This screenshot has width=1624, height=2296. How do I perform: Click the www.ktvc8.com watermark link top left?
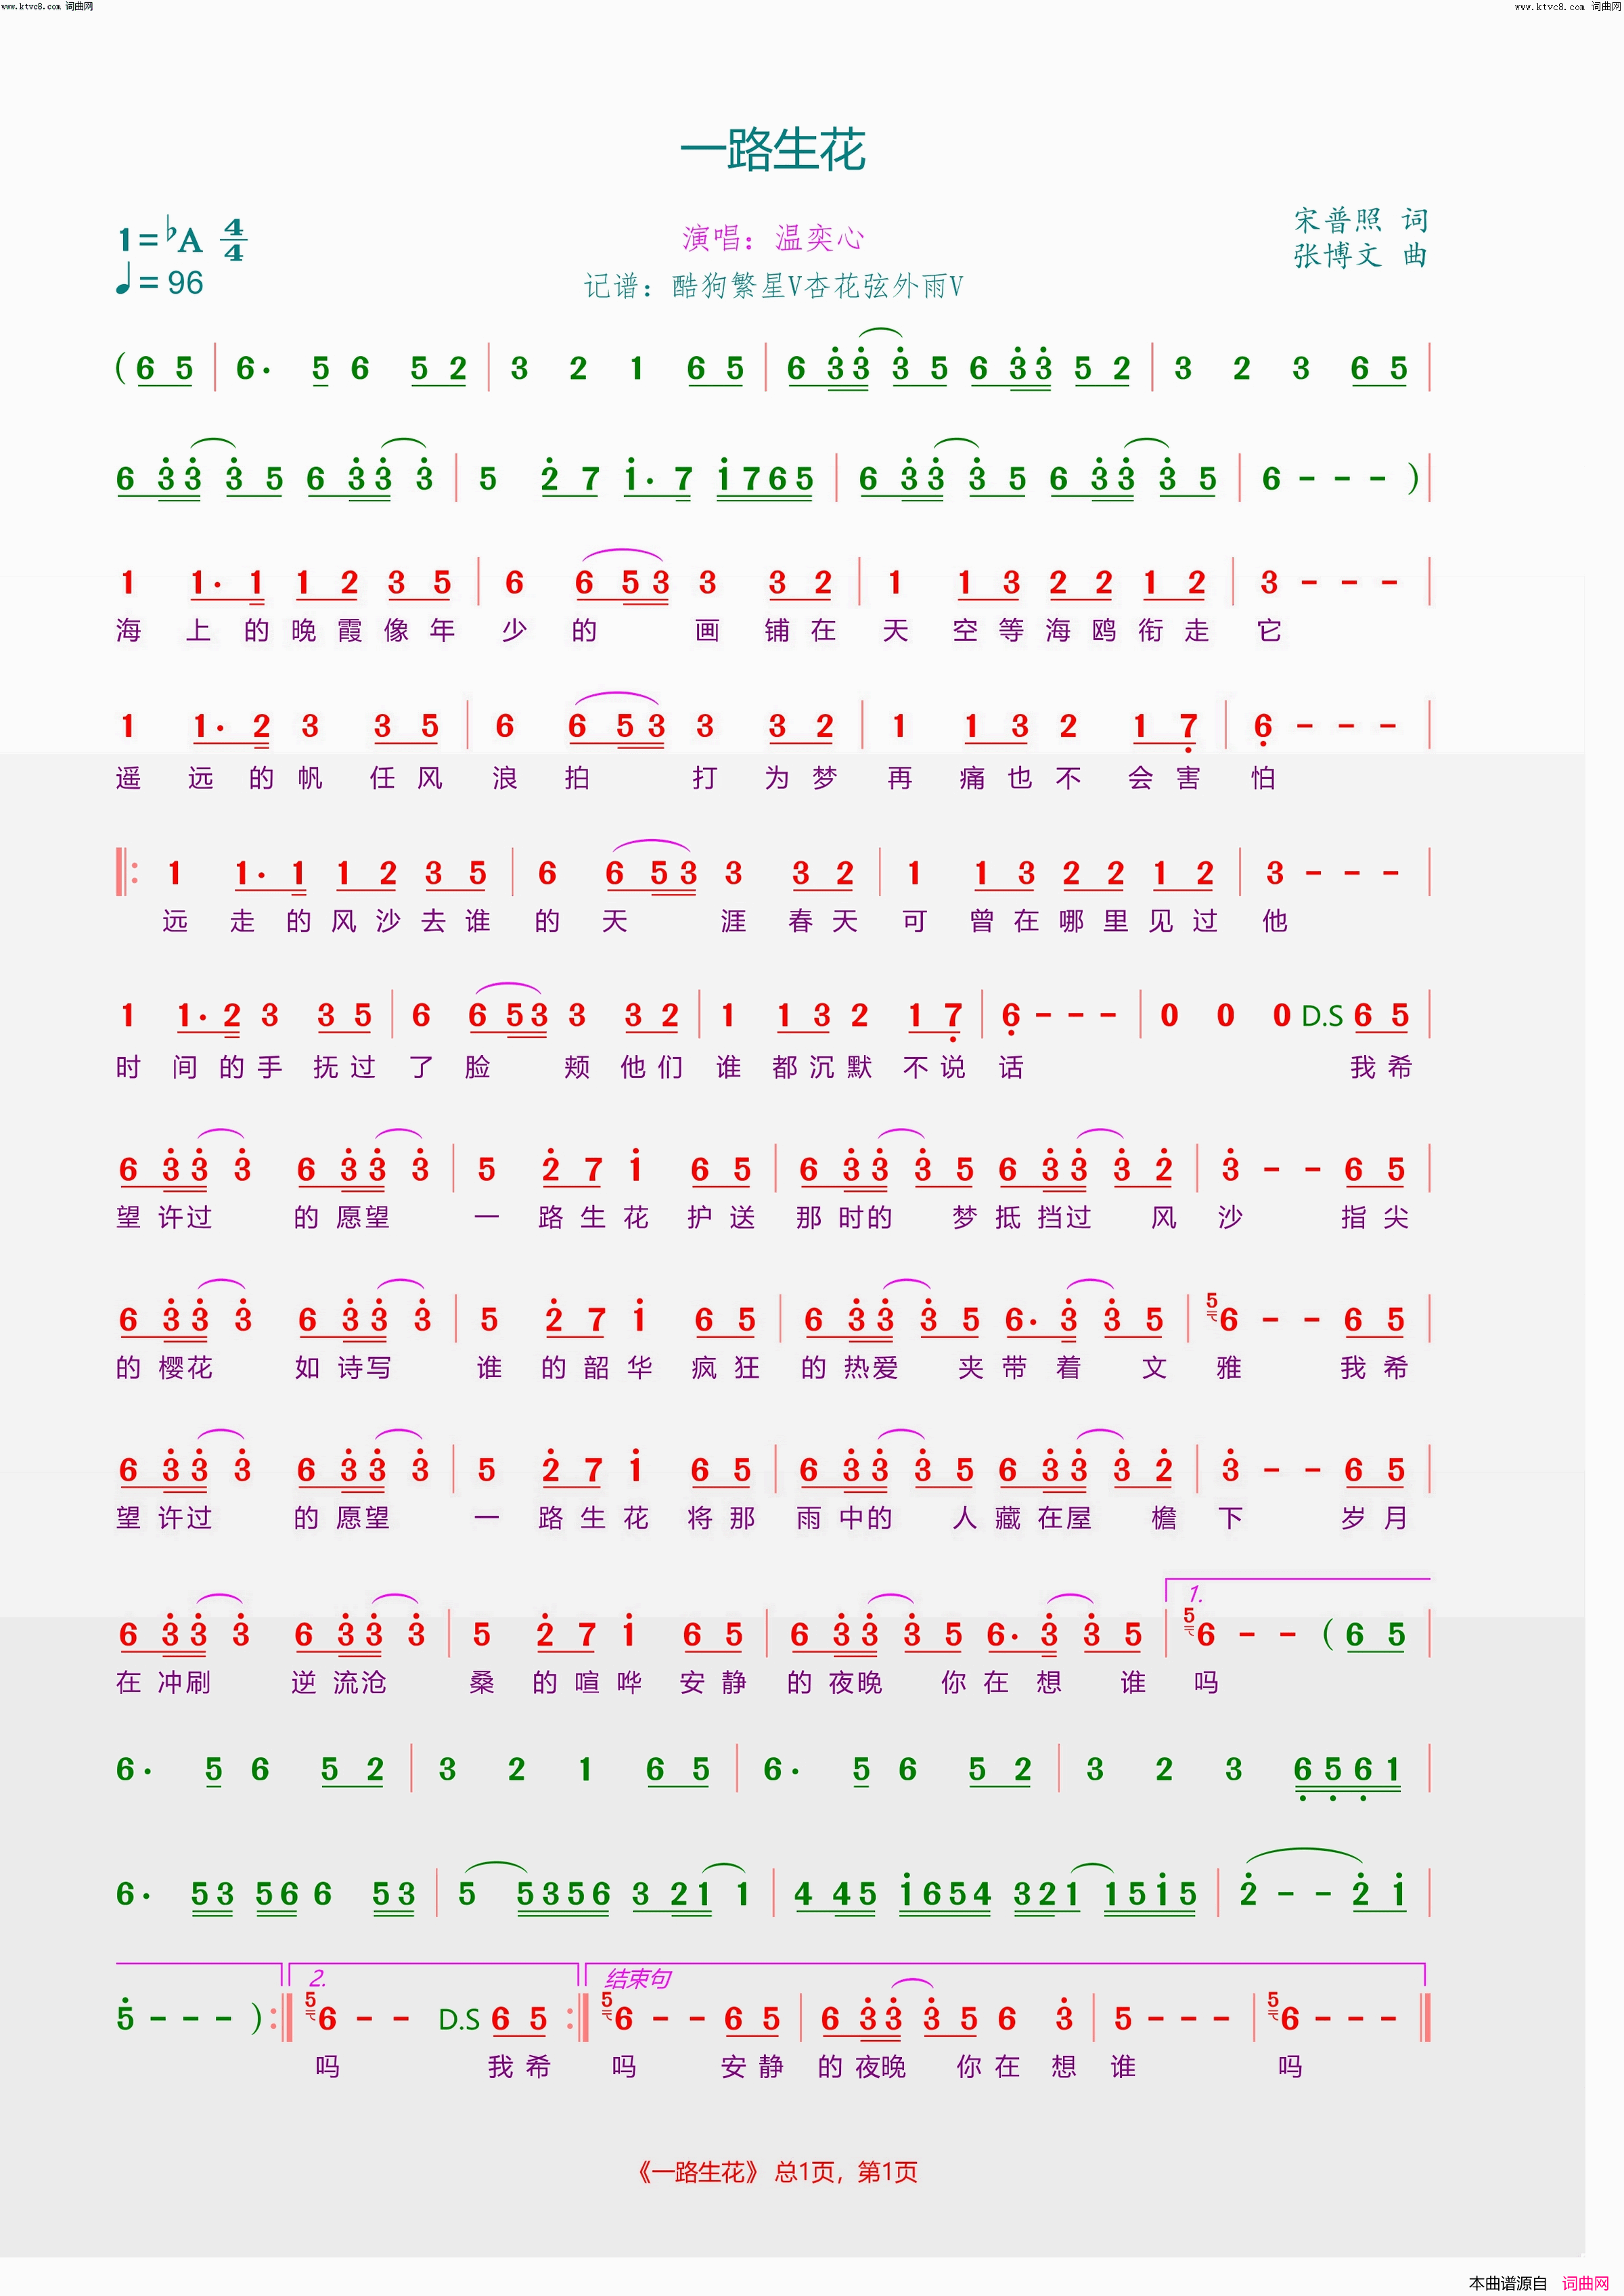coord(47,6)
